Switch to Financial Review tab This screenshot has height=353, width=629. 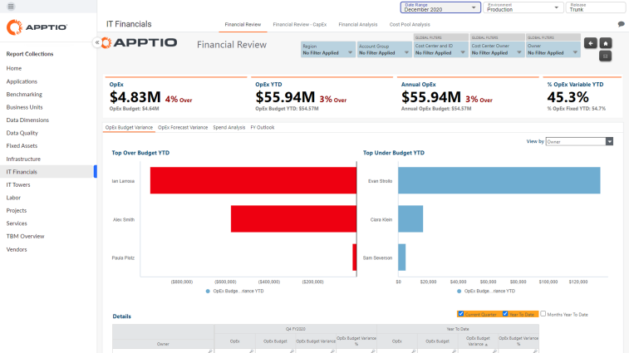click(243, 24)
